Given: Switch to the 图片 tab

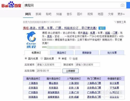Looking at the screenshot, I should 80,14.
